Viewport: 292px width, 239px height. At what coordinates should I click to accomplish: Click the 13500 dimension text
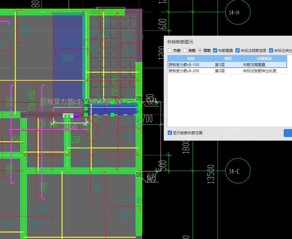211,174
